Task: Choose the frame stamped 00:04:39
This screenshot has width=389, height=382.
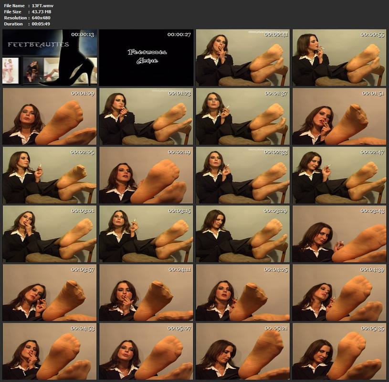Action: pos(339,293)
